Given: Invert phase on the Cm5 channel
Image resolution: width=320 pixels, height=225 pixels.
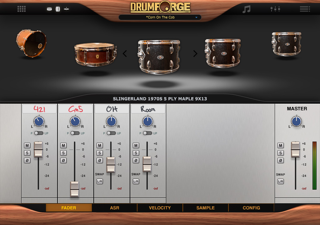Looking at the screenshot, I should click(x=63, y=161).
